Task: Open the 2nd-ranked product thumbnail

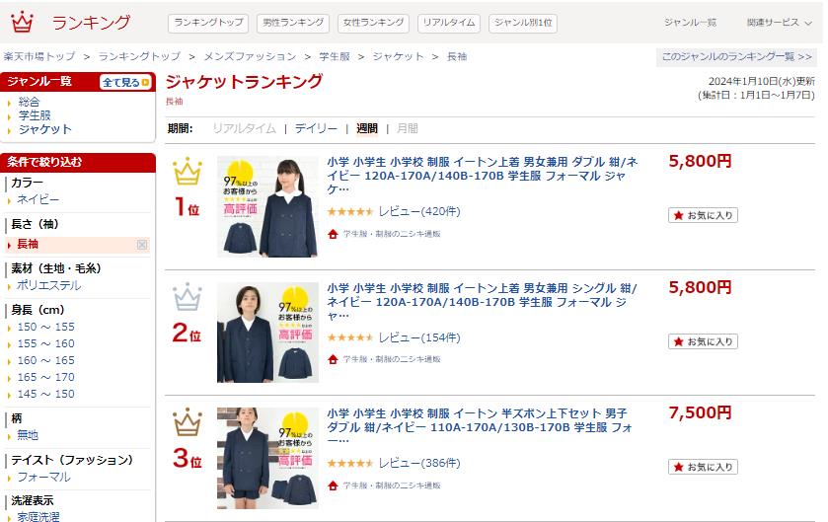Action: click(x=267, y=333)
